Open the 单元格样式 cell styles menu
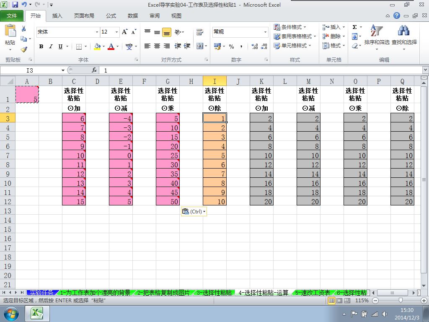Screen dimensions: 429x322 [292, 46]
